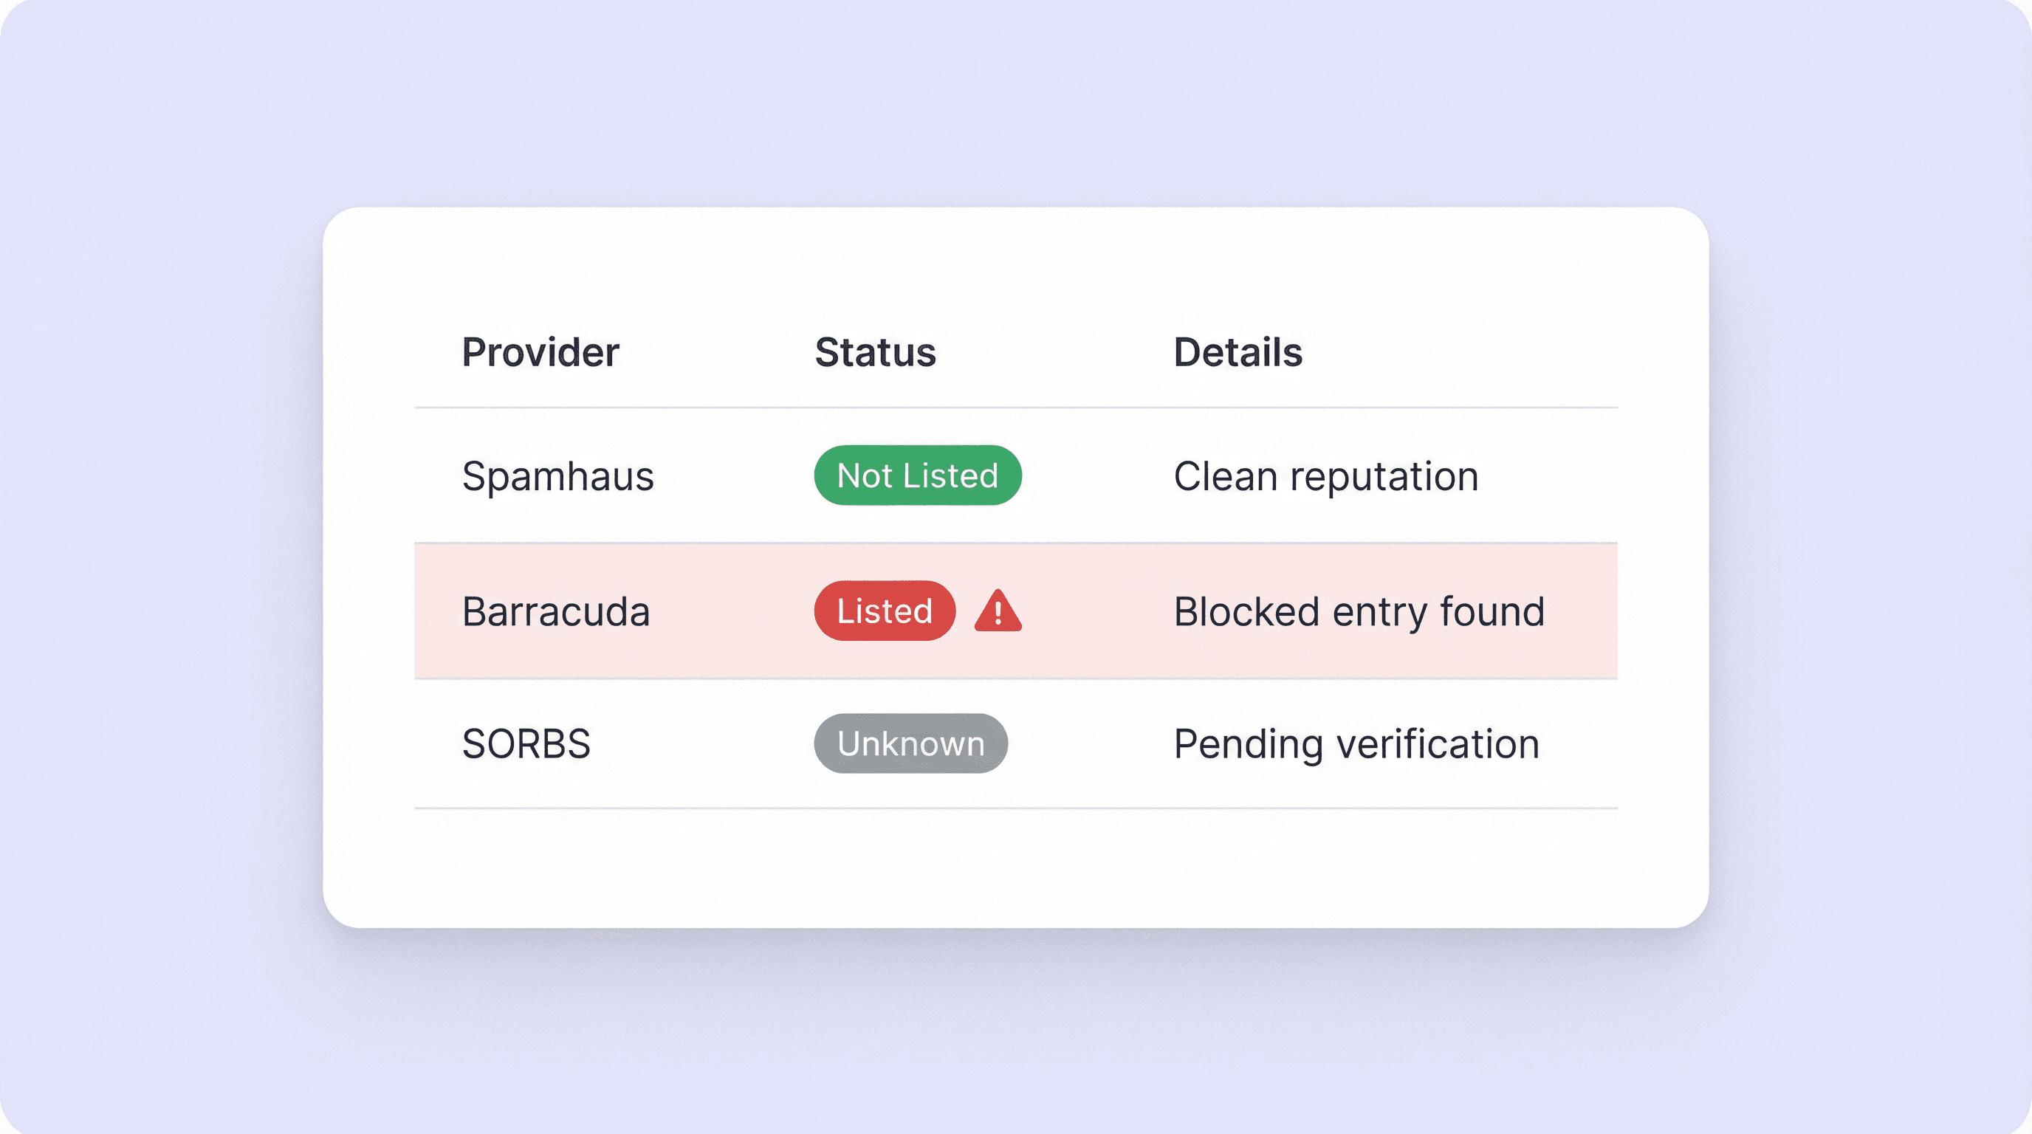
Task: Click the Pending verification details text
Action: pyautogui.click(x=1356, y=743)
